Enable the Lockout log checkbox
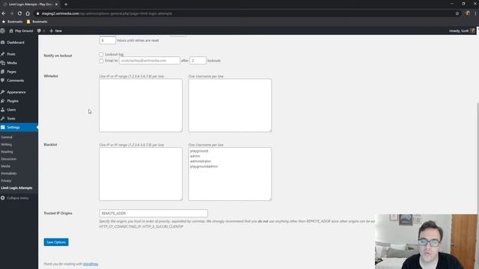479x269 pixels. click(x=101, y=55)
